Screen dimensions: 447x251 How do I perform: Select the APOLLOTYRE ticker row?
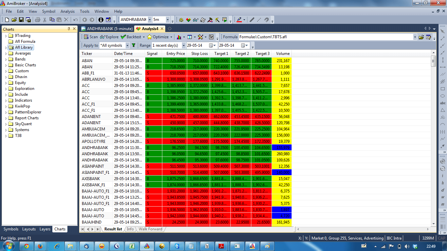click(186, 142)
